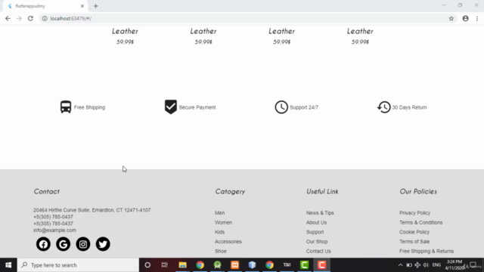Click the Contact footer heading
The height and width of the screenshot is (272, 484).
point(47,191)
